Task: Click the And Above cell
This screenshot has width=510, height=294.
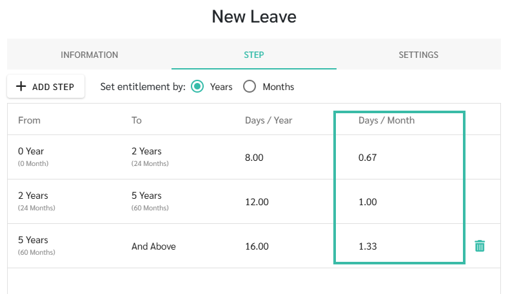Action: pyautogui.click(x=153, y=246)
